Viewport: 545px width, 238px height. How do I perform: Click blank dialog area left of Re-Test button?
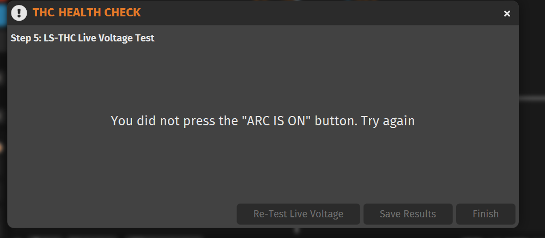pyautogui.click(x=122, y=213)
